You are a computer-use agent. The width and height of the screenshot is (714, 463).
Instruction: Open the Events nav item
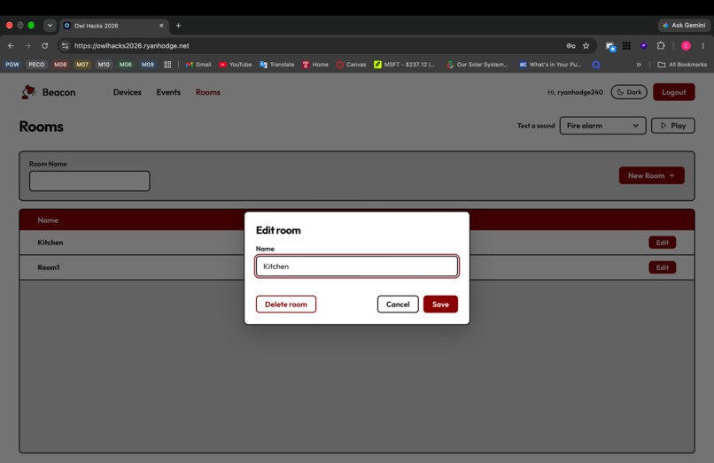168,92
